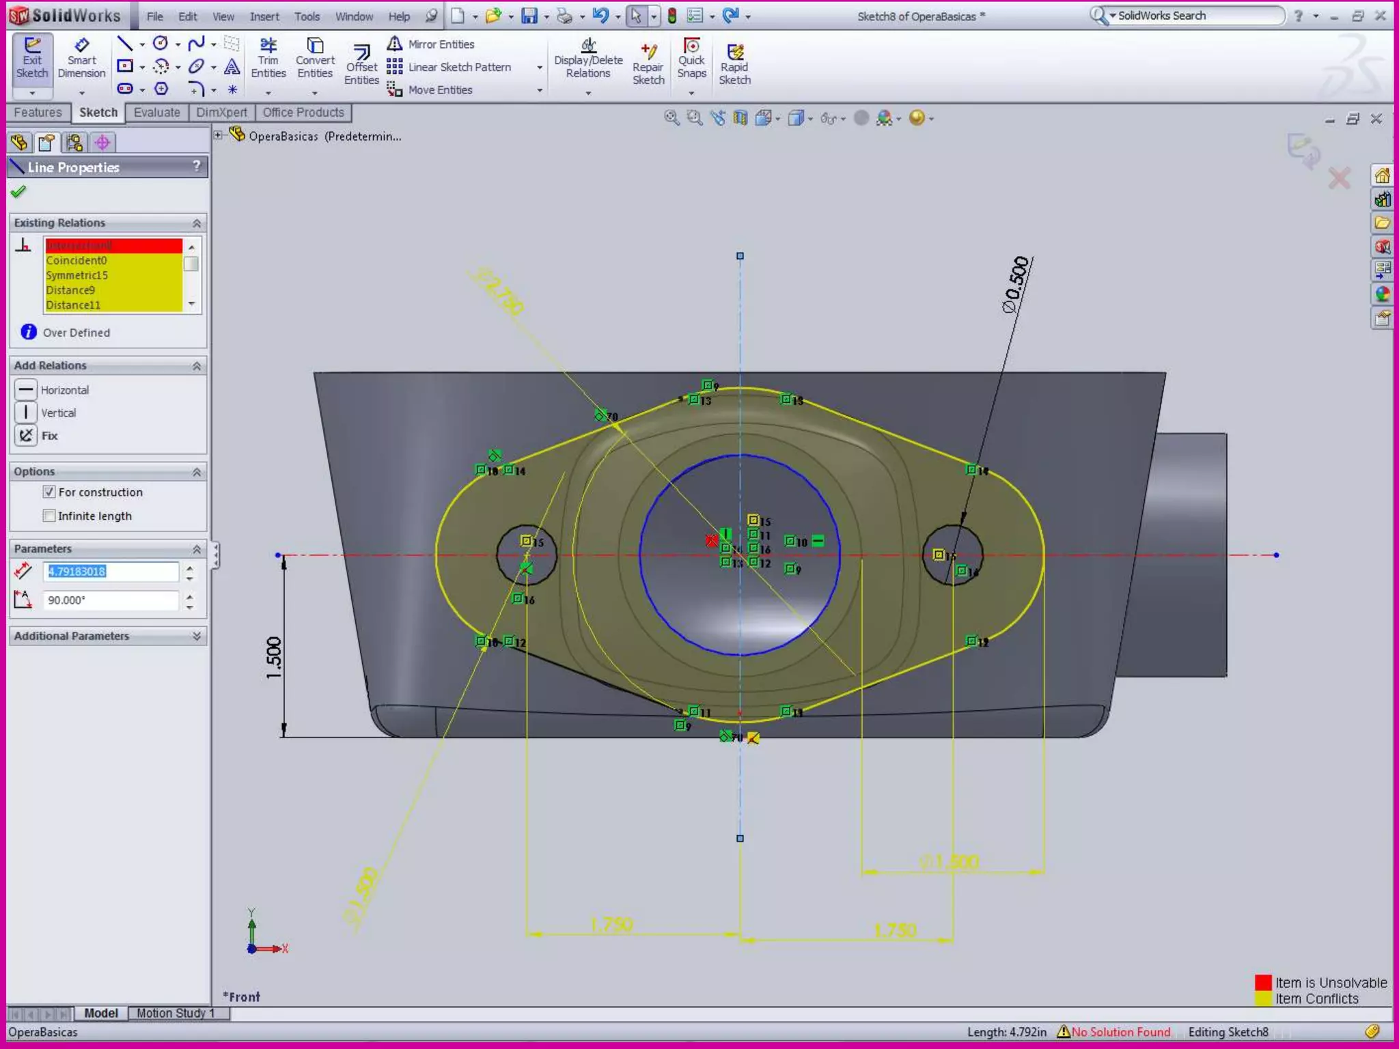Enable the Infinite length checkbox
Screen dimensions: 1399x1049
pos(49,516)
